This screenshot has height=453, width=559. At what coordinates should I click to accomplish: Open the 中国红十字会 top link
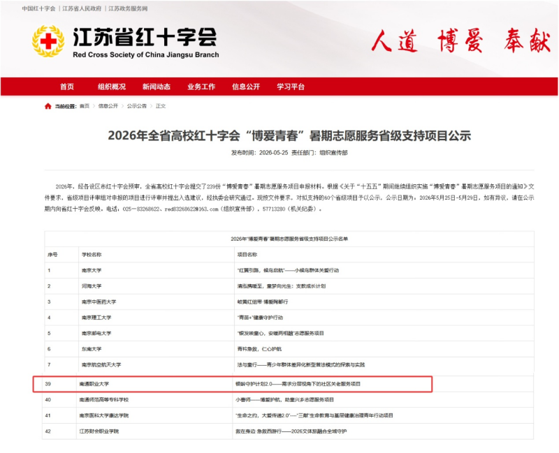pyautogui.click(x=38, y=8)
